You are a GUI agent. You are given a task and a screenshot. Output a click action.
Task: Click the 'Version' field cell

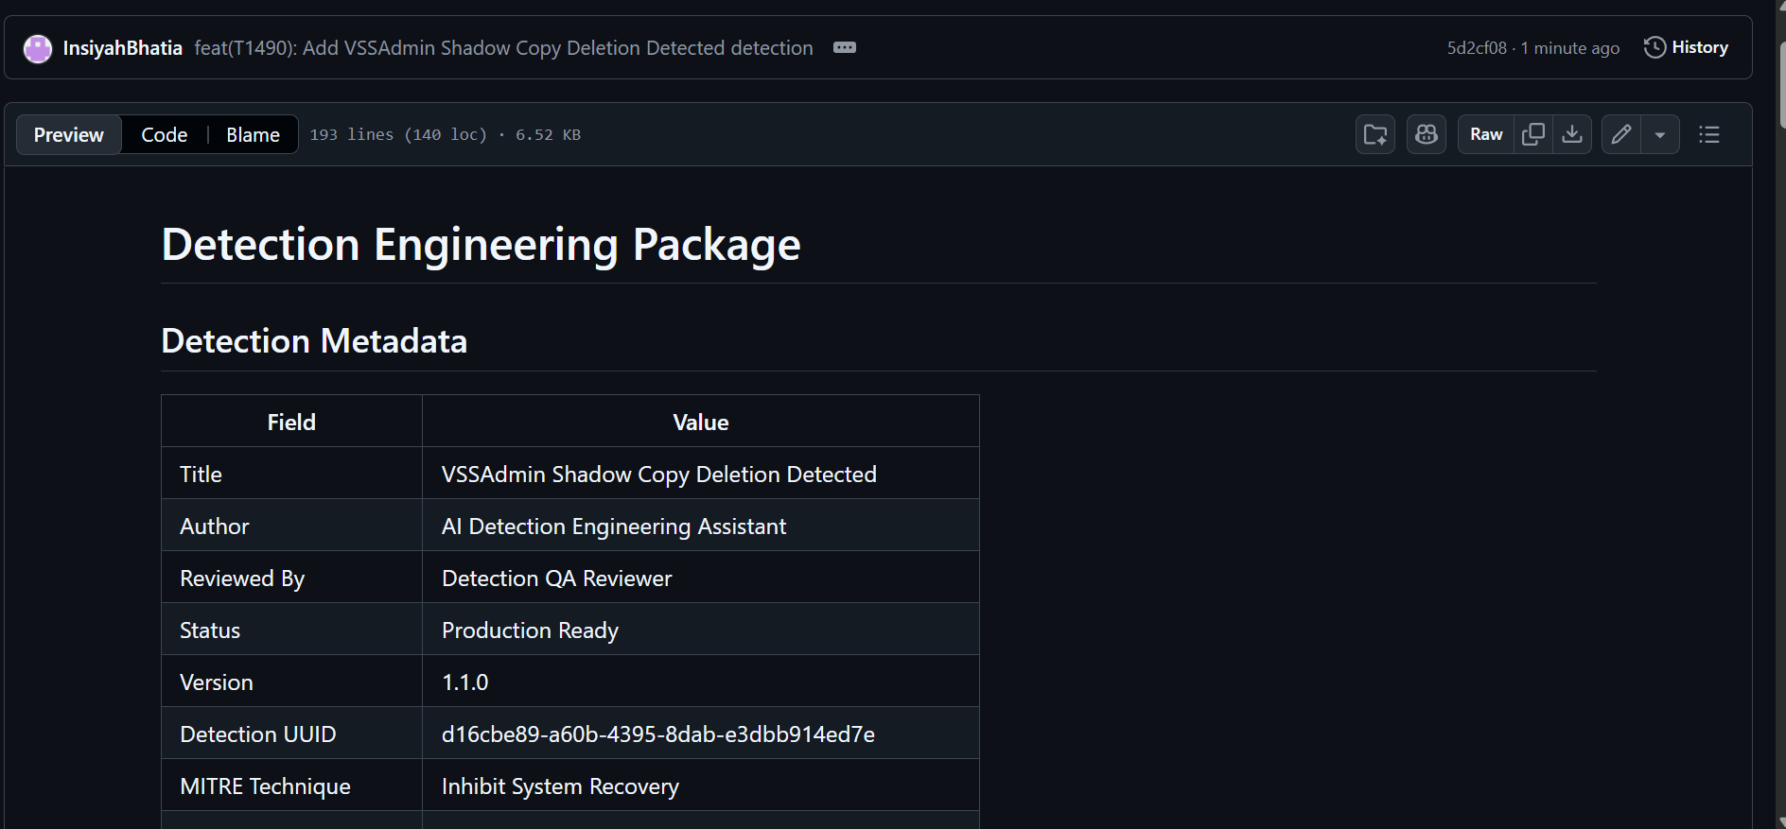(291, 682)
